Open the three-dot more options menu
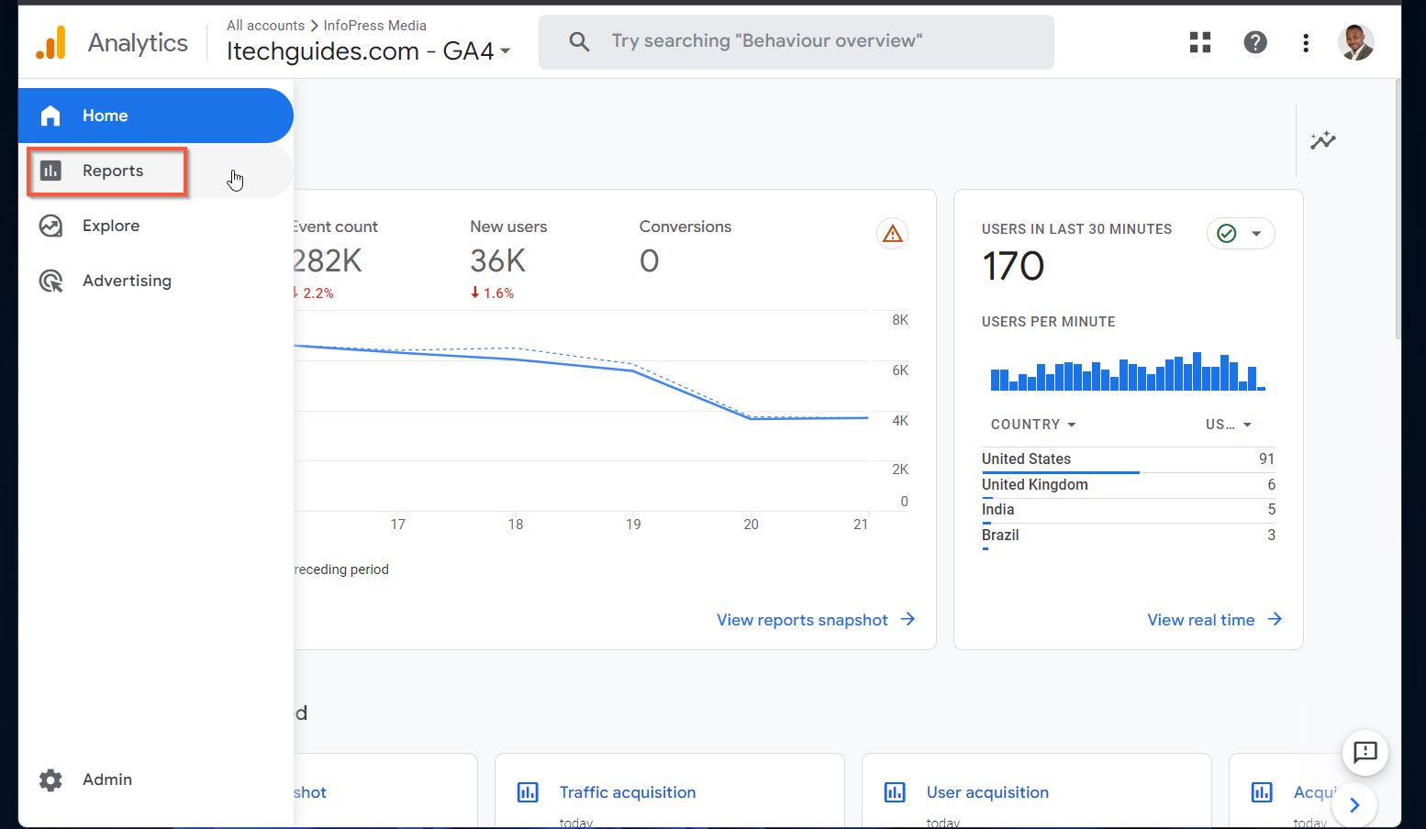The height and width of the screenshot is (829, 1426). (1306, 42)
